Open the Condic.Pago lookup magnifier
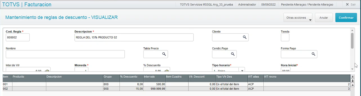361x96 pixels. coord(233,54)
